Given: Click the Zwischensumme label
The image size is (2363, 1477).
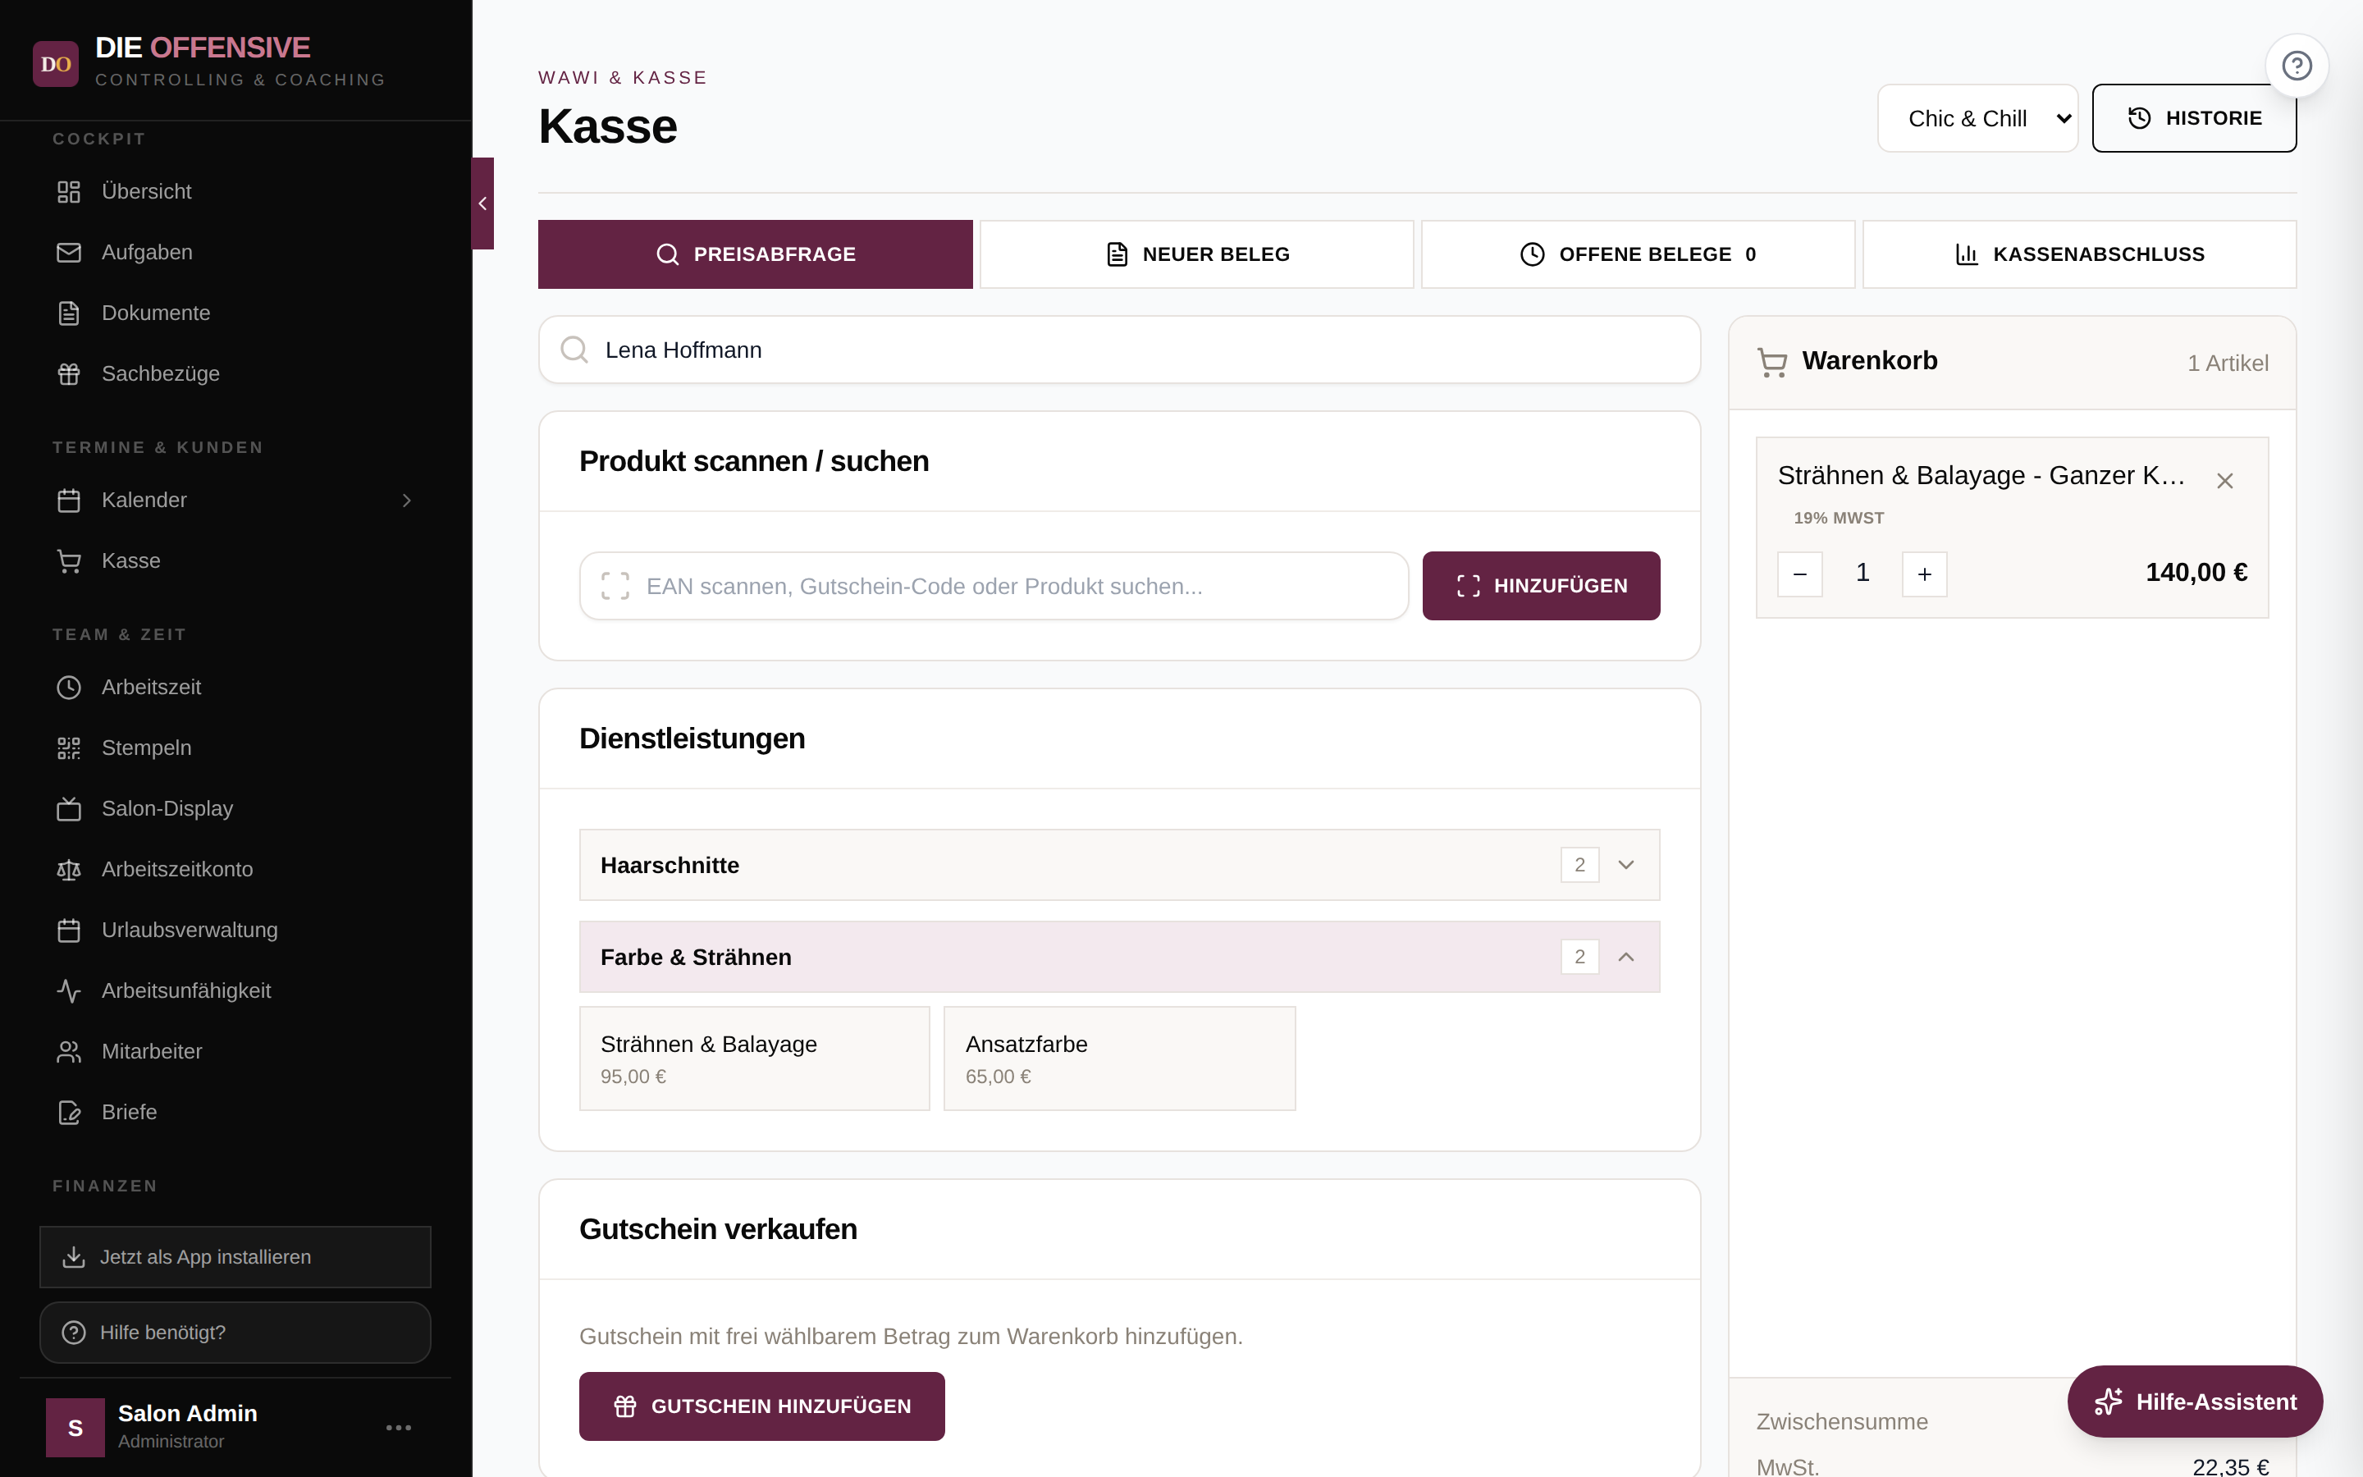Looking at the screenshot, I should tap(1841, 1422).
